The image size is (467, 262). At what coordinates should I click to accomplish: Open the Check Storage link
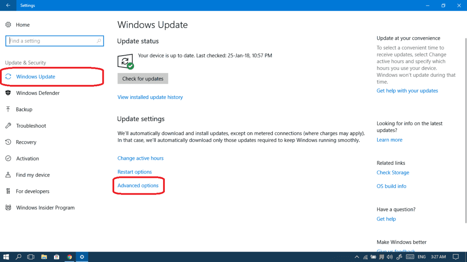393,173
